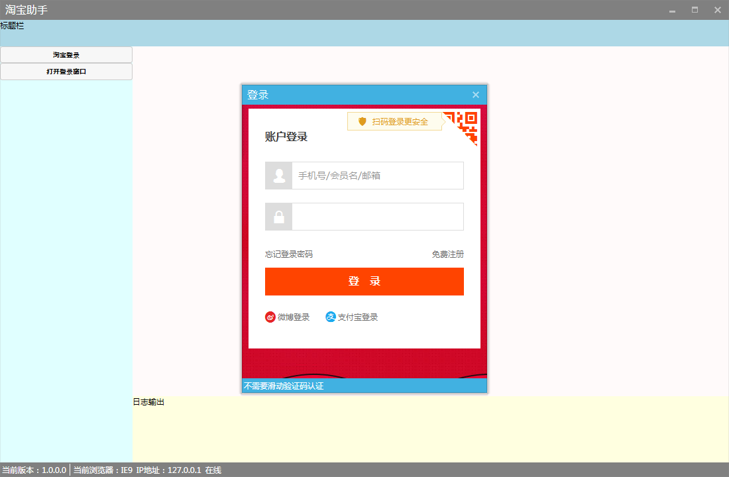Click the 不需要滑动验证码认证 status text
Viewport: 729px width, 477px height.
(284, 386)
